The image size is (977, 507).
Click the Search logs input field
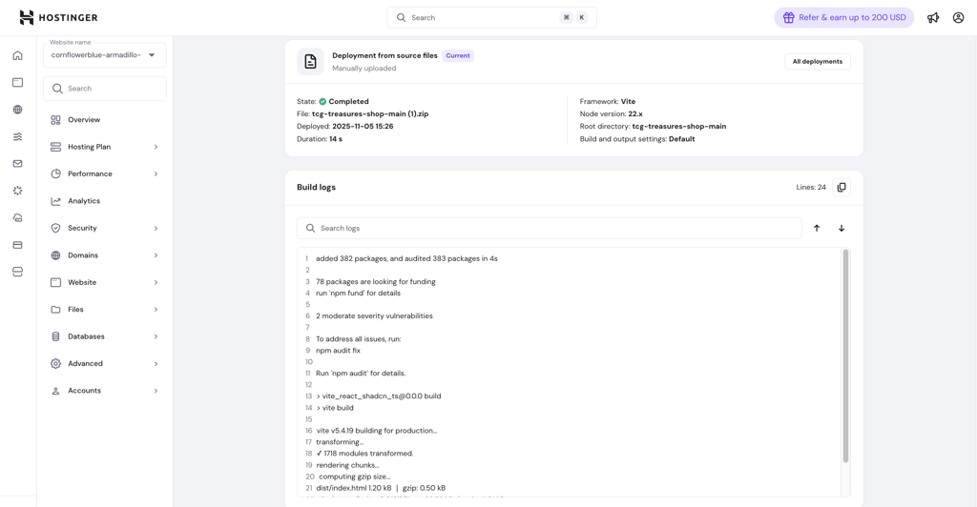[x=553, y=229]
